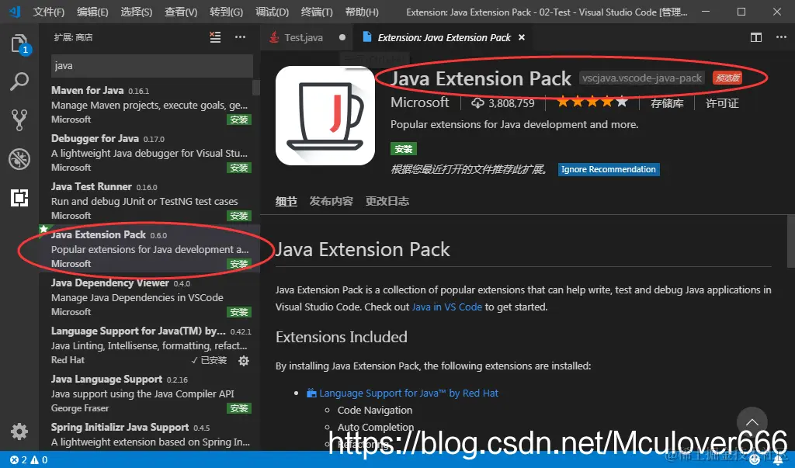Click the green 安装 button on the details page
The image size is (795, 468).
pos(404,149)
